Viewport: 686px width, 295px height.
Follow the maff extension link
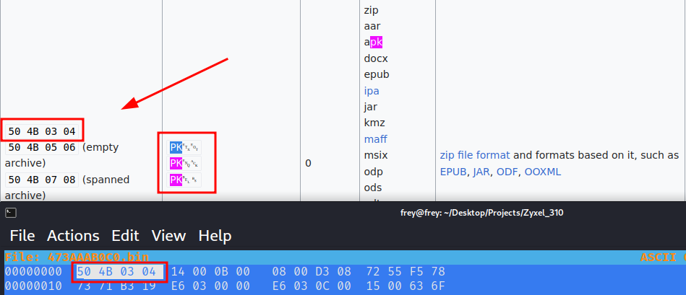374,139
